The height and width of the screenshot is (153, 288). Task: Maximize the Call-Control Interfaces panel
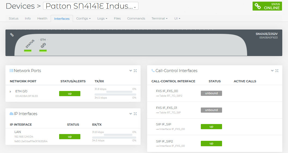coord(277,71)
